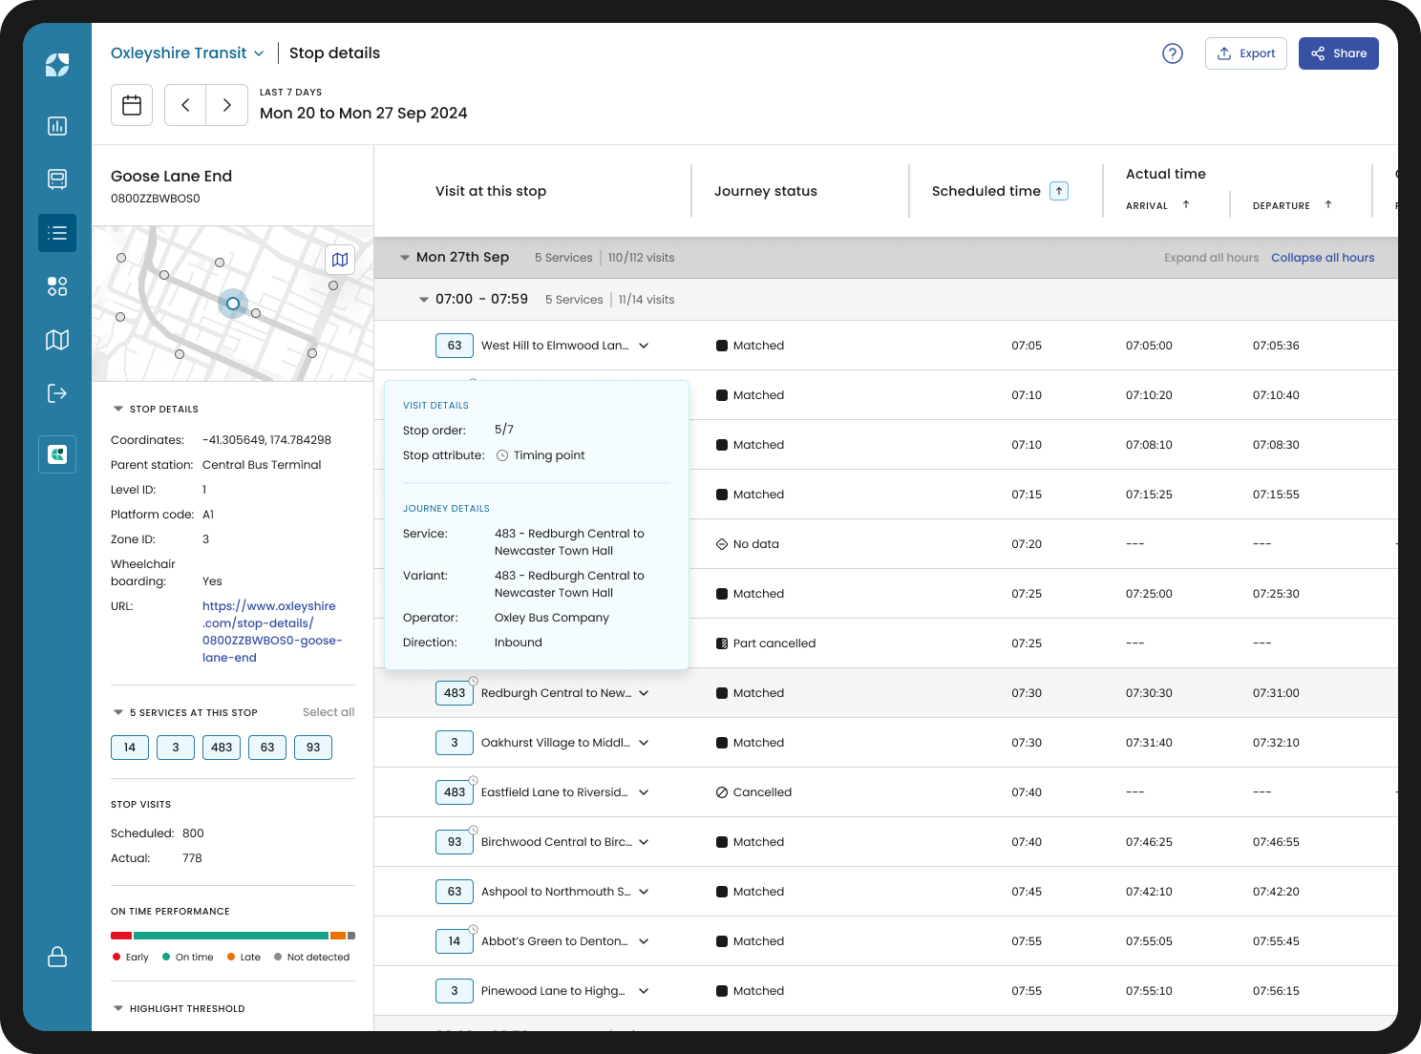Viewport: 1421px width, 1054px height.
Task: Collapse the Stop Details section
Action: tap(118, 409)
